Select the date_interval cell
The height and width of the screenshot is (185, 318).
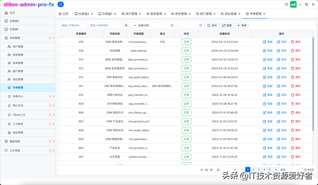pos(139,51)
